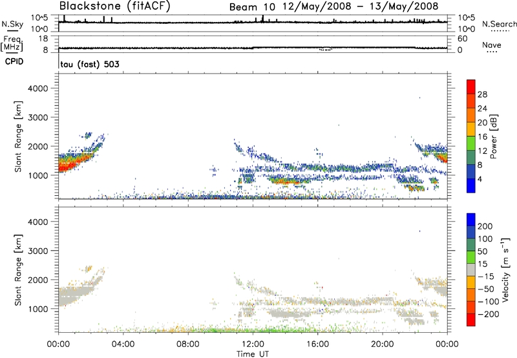This screenshot has height=358, width=517.
Task: Click "Slant Range [km]" label of the velocity panel
Action: pyautogui.click(x=18, y=269)
